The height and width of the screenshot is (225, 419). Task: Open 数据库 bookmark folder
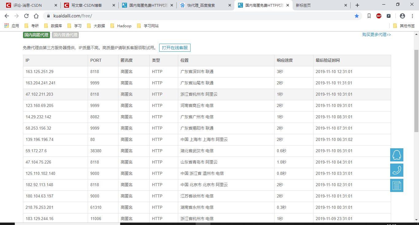click(x=53, y=26)
